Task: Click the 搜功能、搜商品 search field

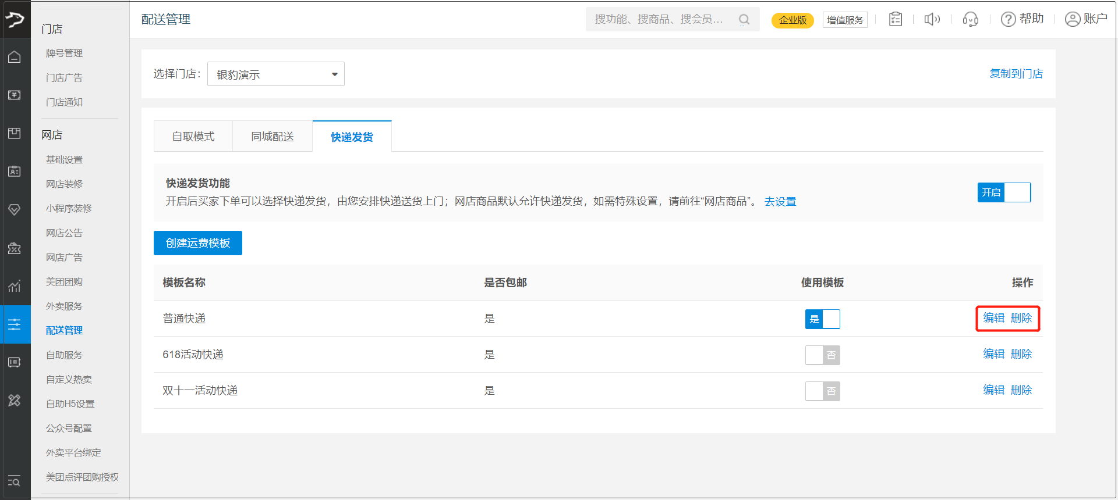Action: (673, 19)
